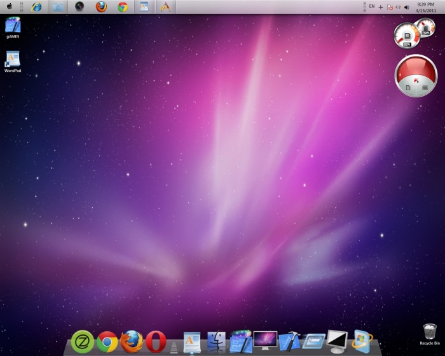Open the Kaspersky gadget document button
Image resolution: width=445 pixels, height=356 pixels.
click(x=408, y=88)
